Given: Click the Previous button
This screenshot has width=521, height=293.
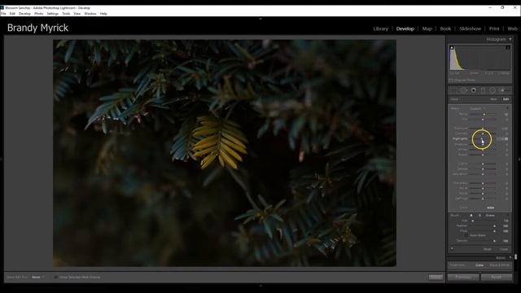Looking at the screenshot, I should [463, 277].
